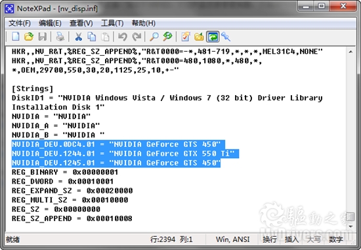Screen dimensions: 361x250
Task: Print the document via printer icon
Action: (60, 37)
